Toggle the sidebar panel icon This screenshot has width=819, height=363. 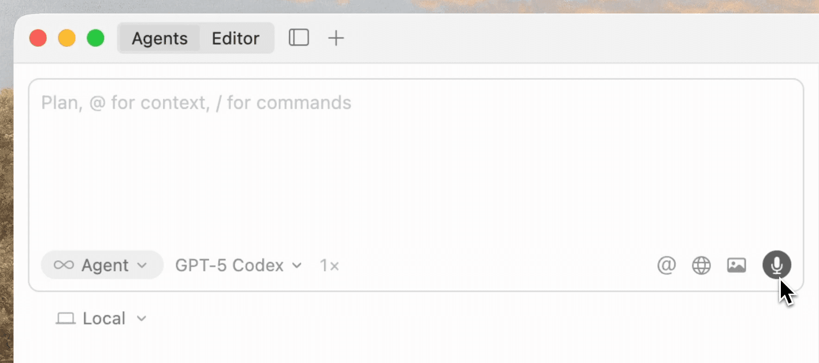tap(299, 38)
